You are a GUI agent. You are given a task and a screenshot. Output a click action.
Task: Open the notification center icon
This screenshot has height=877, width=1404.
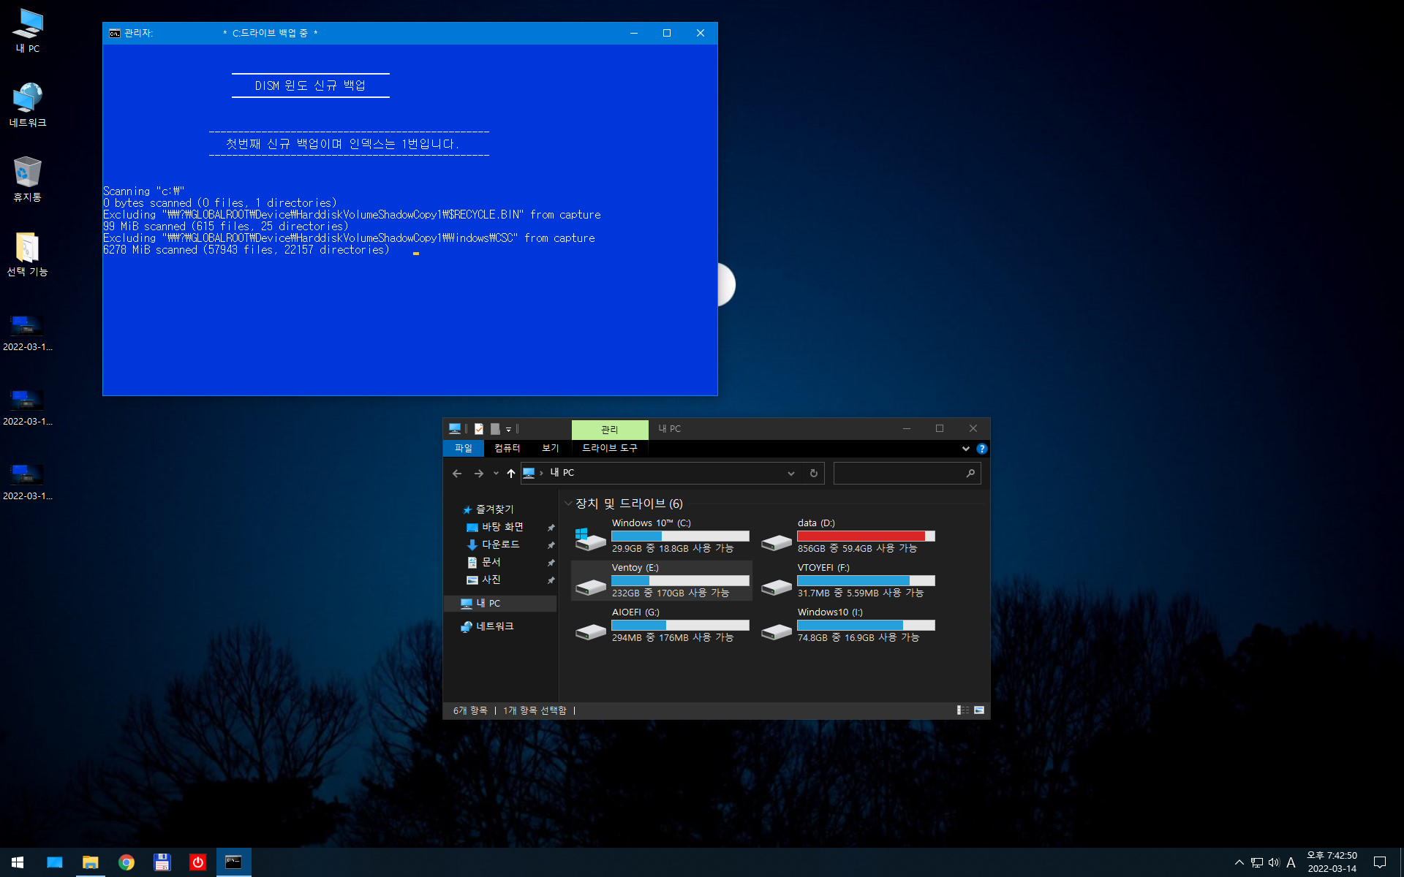point(1380,862)
